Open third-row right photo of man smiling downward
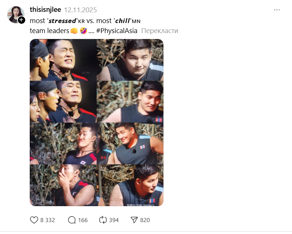Screen dimensions: 292x234 pos(130,143)
